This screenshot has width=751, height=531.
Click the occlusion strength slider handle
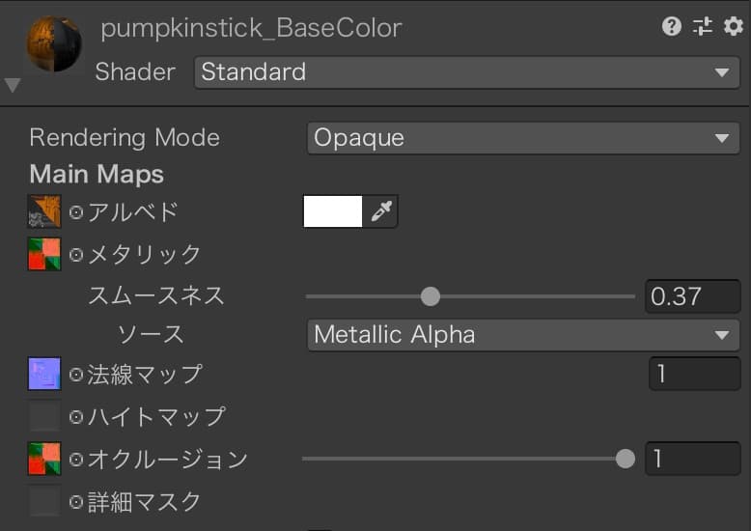[626, 459]
